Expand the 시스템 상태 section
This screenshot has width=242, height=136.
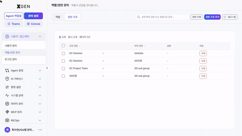click(40, 95)
